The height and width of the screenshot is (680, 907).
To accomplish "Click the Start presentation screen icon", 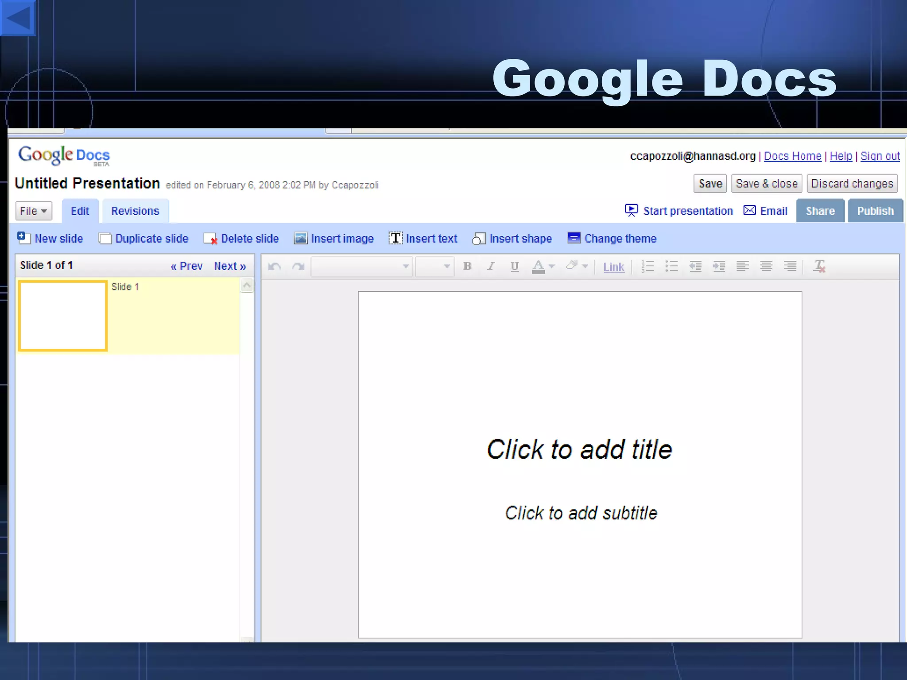I will pos(631,210).
